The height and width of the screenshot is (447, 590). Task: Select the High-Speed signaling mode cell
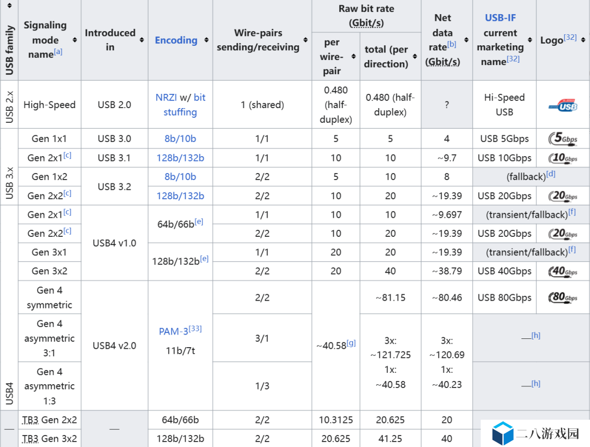click(x=50, y=104)
